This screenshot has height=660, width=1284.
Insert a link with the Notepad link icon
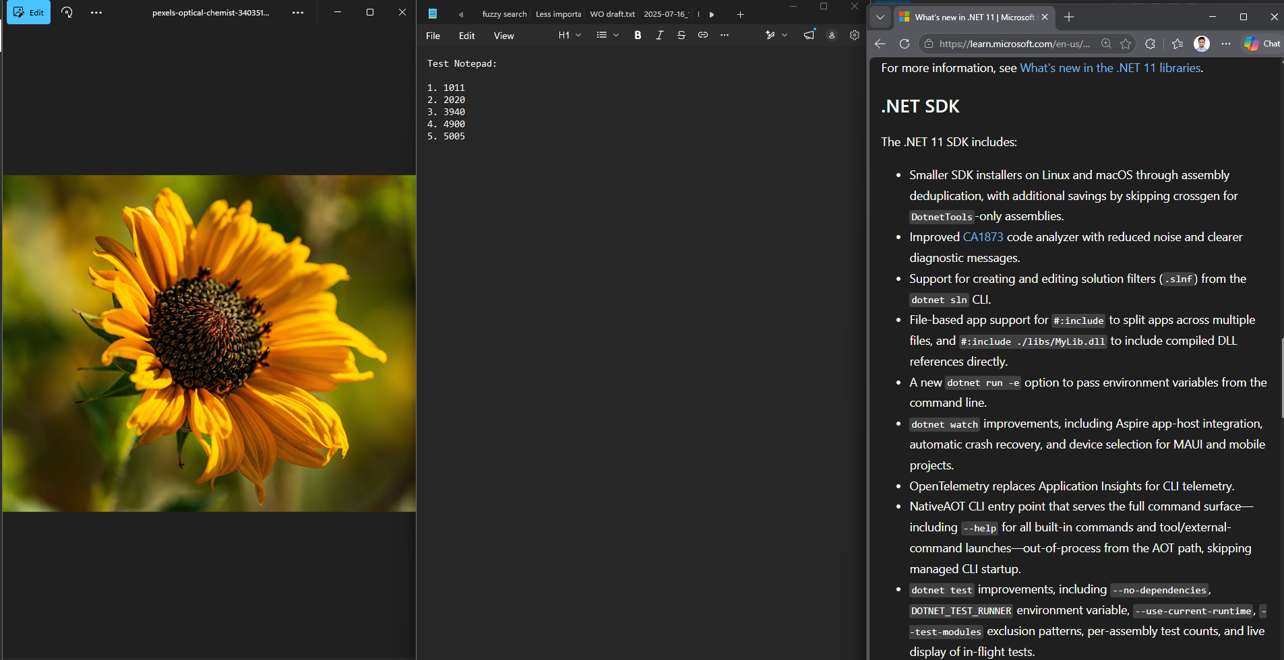click(702, 35)
